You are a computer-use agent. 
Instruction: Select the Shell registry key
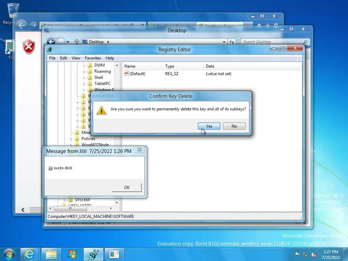[x=99, y=77]
